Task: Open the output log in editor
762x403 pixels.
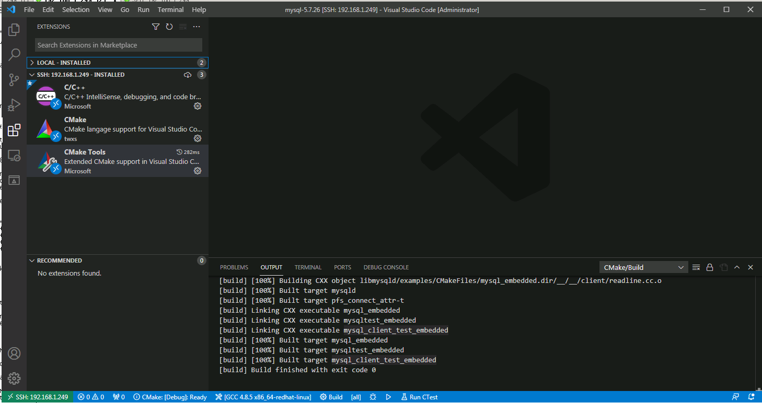Action: click(723, 267)
